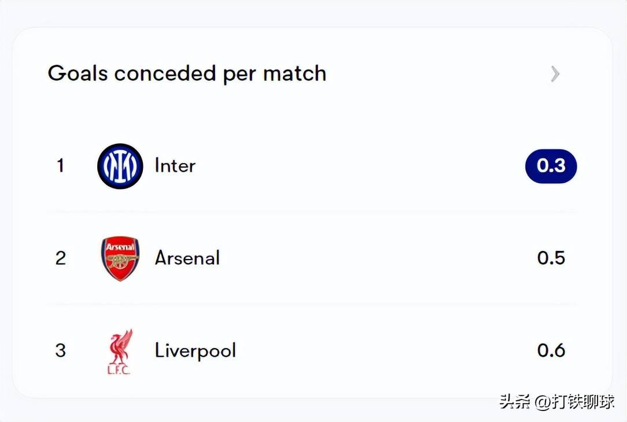Screen dimensions: 627x422
Task: Select rank number 3 in the list
Action: tap(60, 350)
